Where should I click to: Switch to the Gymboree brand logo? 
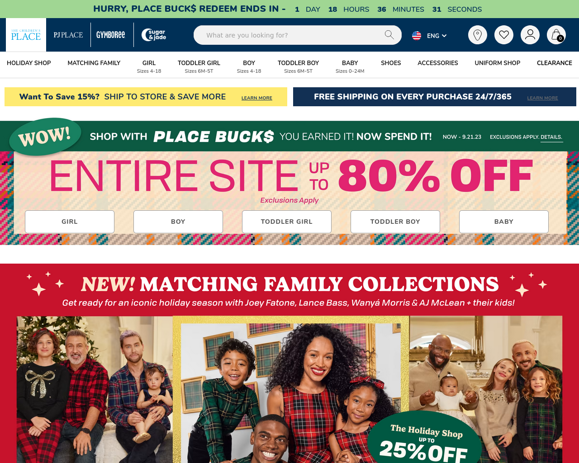pyautogui.click(x=111, y=35)
